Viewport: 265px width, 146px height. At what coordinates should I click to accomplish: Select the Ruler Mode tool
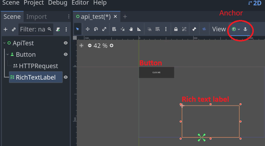pyautogui.click(x=139, y=29)
